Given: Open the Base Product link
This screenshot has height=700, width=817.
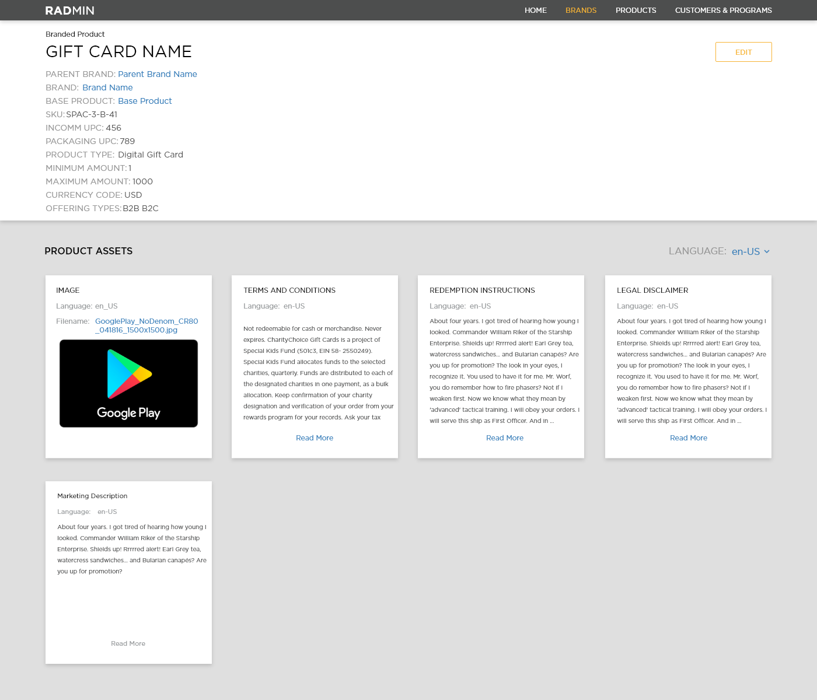Looking at the screenshot, I should (145, 100).
